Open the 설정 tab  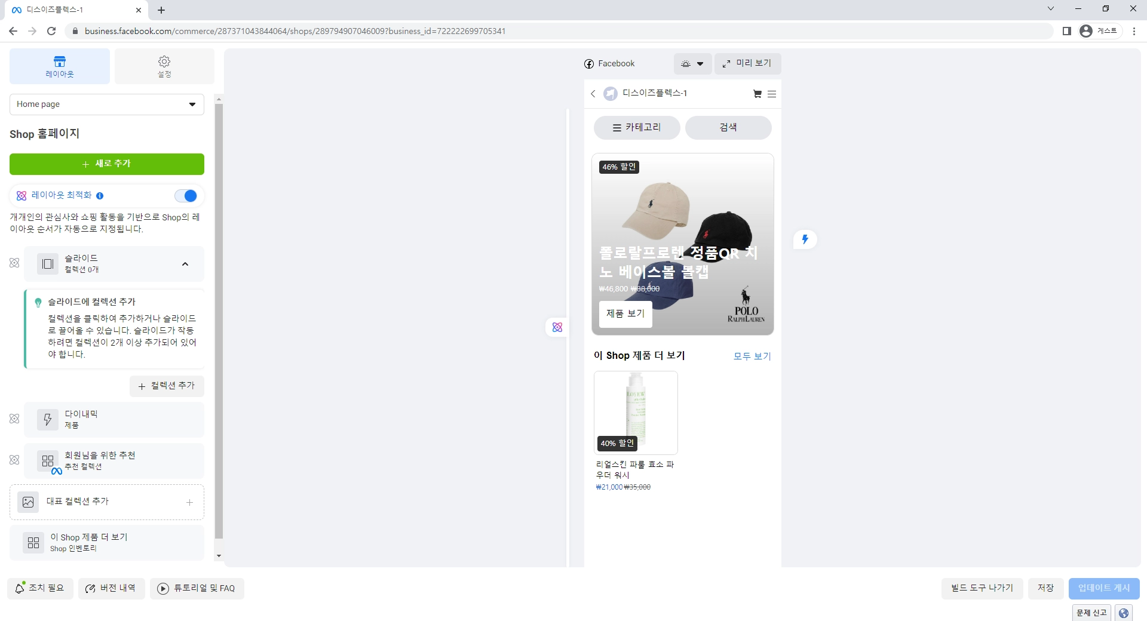coord(164,66)
